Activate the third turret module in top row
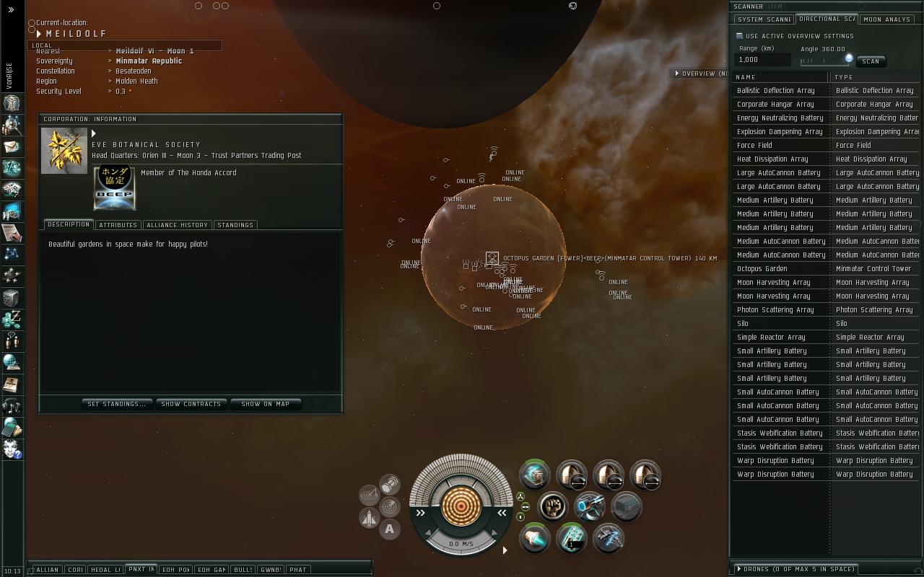The image size is (924, 577). click(645, 475)
